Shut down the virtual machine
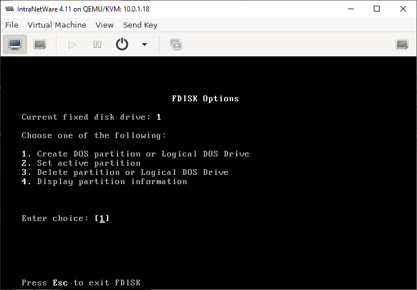This screenshot has height=290, width=417. coord(122,44)
